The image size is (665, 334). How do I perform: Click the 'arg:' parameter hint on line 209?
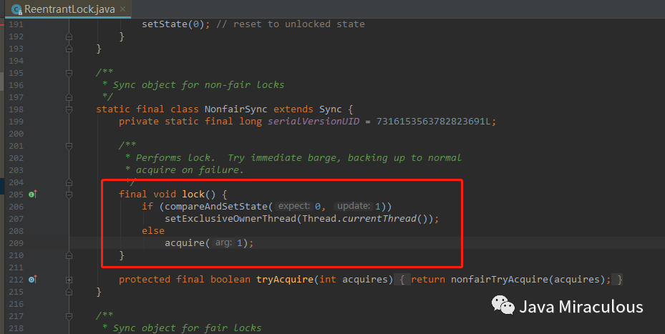coord(223,243)
